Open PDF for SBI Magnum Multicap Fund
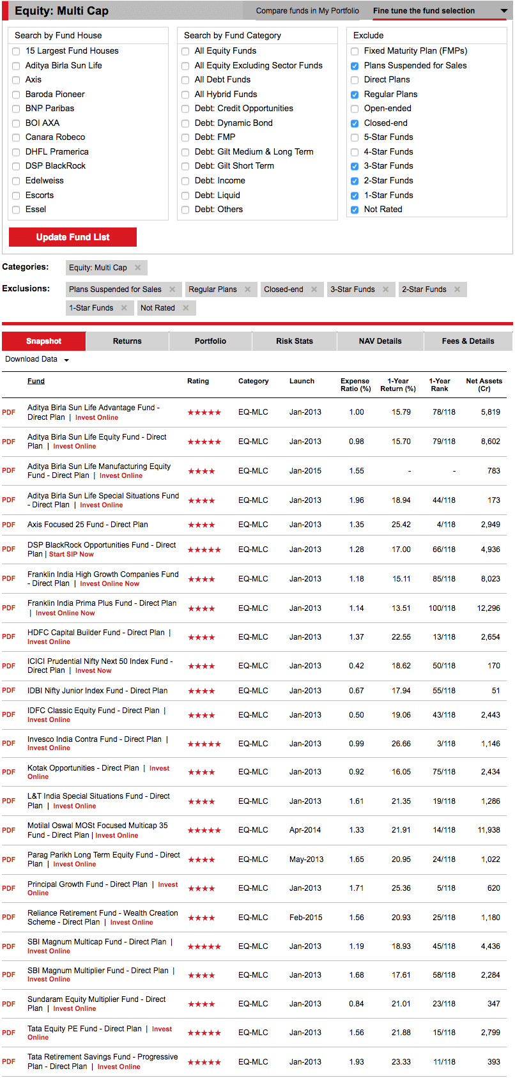 point(8,947)
